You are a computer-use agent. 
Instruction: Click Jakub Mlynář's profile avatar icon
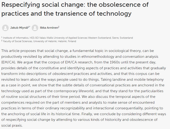(x=5, y=28)
